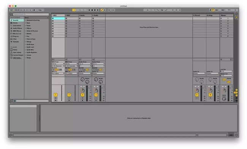
Task: Launch Master scene 5
Action: [x=221, y=28]
